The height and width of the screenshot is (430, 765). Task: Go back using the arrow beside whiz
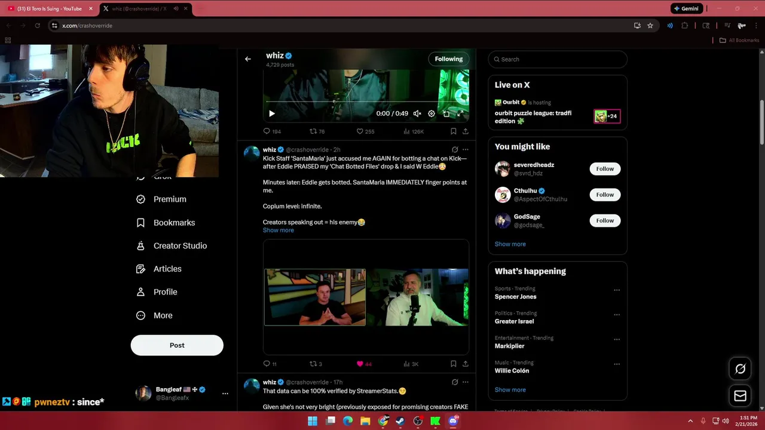coord(248,59)
